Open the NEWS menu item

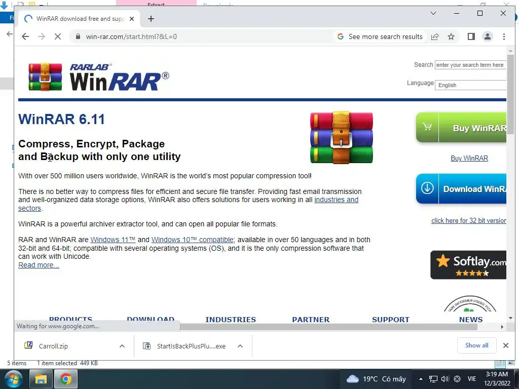tap(471, 320)
